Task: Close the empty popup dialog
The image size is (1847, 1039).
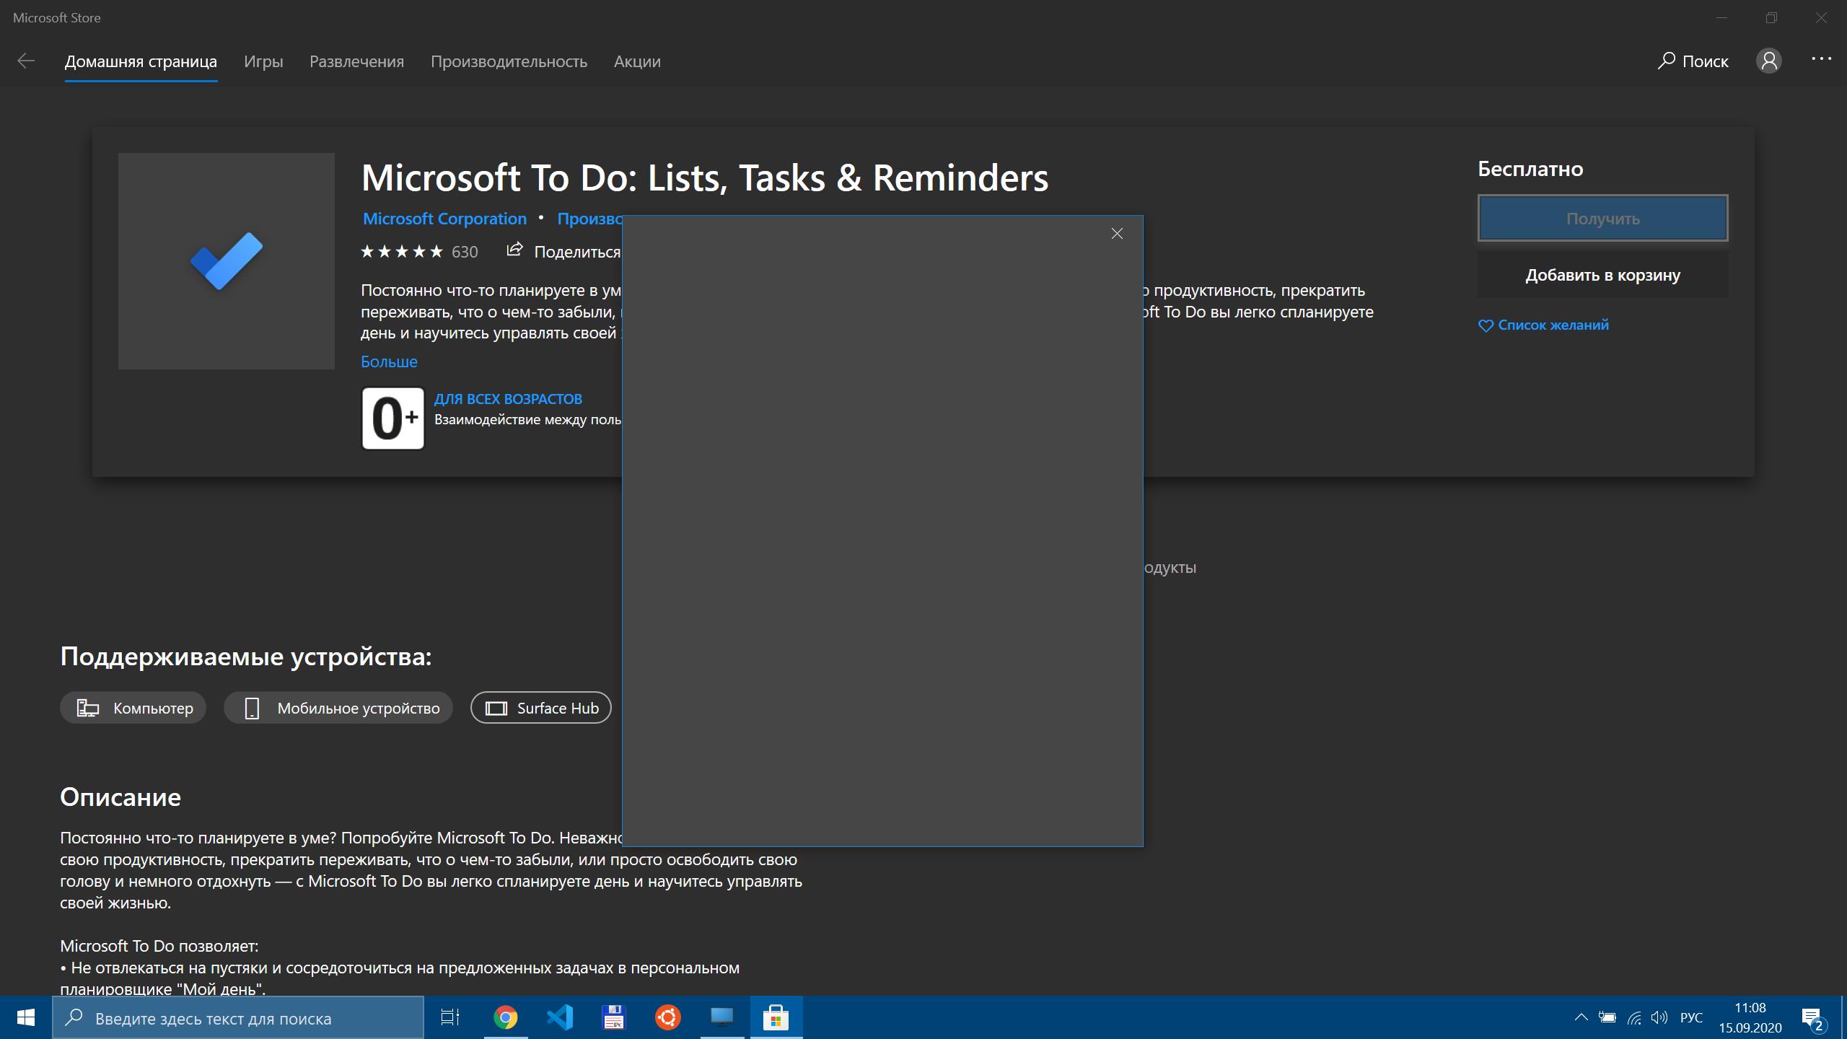Action: pyautogui.click(x=1117, y=233)
